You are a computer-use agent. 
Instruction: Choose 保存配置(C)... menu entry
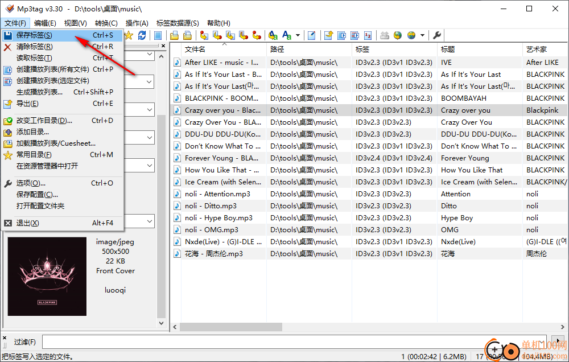(x=63, y=195)
